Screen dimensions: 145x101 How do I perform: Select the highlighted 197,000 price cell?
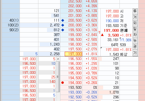pos(73,54)
